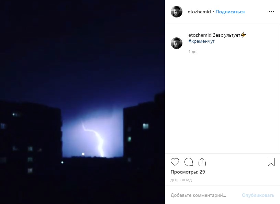Open the avatar next to the caption
The image size is (280, 204).
(x=177, y=43)
